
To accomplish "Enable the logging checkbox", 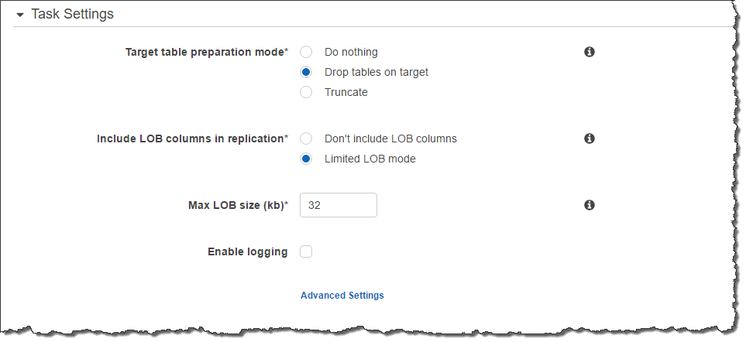I will (x=306, y=251).
